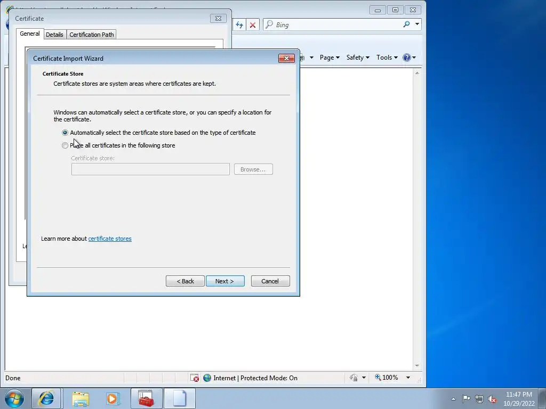Screen dimensions: 546x409
Task: Open the Certification Path tab
Action: [91, 35]
